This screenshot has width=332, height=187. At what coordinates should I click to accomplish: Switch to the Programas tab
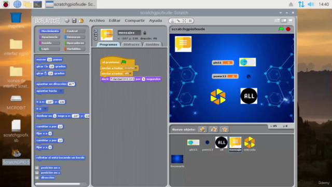click(108, 45)
